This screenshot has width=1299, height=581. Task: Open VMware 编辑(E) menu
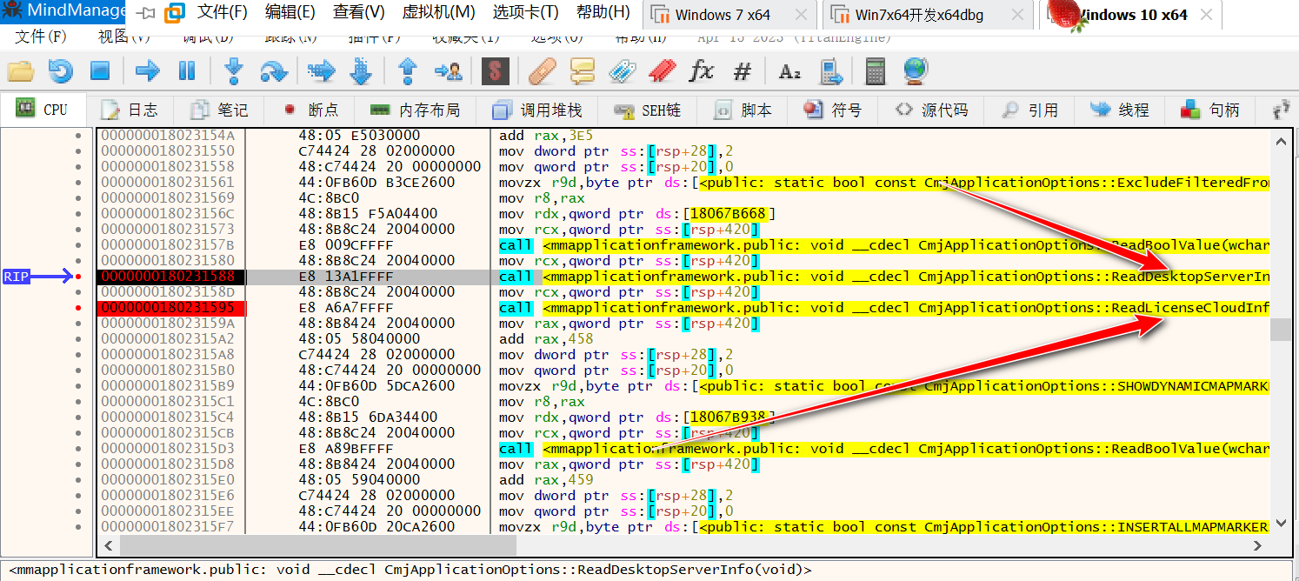290,12
